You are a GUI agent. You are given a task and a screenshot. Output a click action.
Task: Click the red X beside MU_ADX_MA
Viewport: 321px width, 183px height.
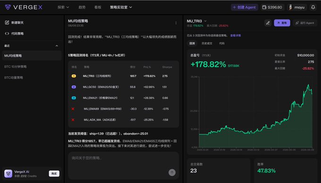coord(73,120)
